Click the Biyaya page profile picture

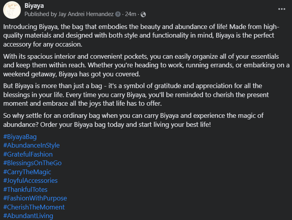[12, 10]
